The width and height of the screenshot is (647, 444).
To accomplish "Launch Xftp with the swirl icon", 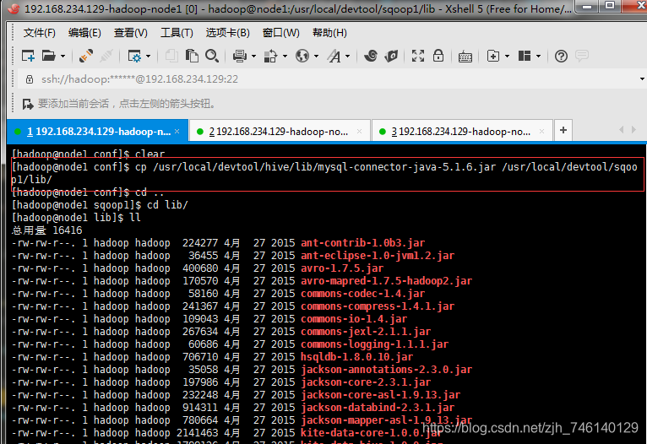I will (x=371, y=56).
